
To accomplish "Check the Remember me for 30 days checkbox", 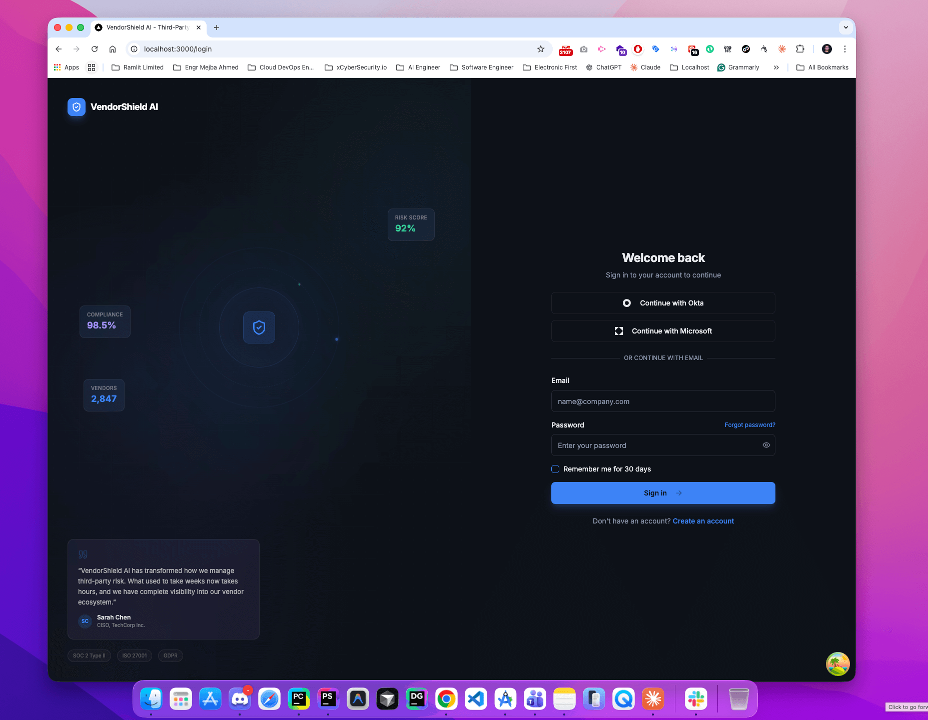I will click(555, 469).
